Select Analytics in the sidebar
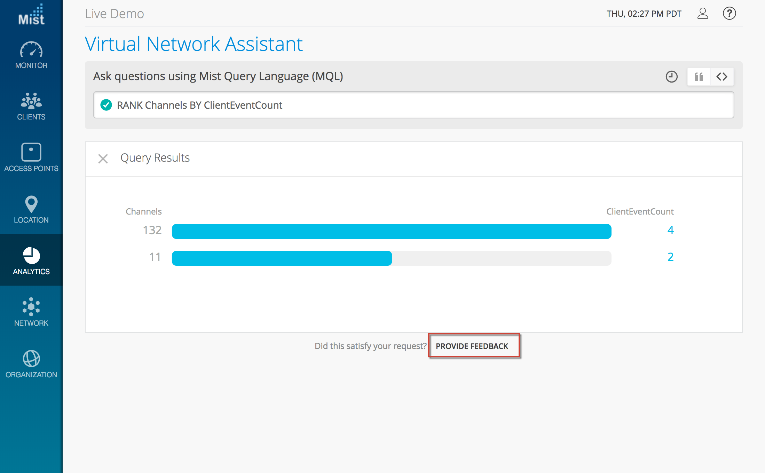This screenshot has height=473, width=765. click(31, 261)
